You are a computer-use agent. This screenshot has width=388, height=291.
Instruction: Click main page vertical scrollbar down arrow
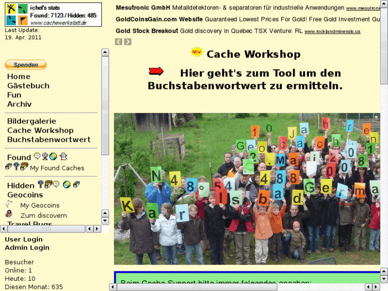(384, 279)
